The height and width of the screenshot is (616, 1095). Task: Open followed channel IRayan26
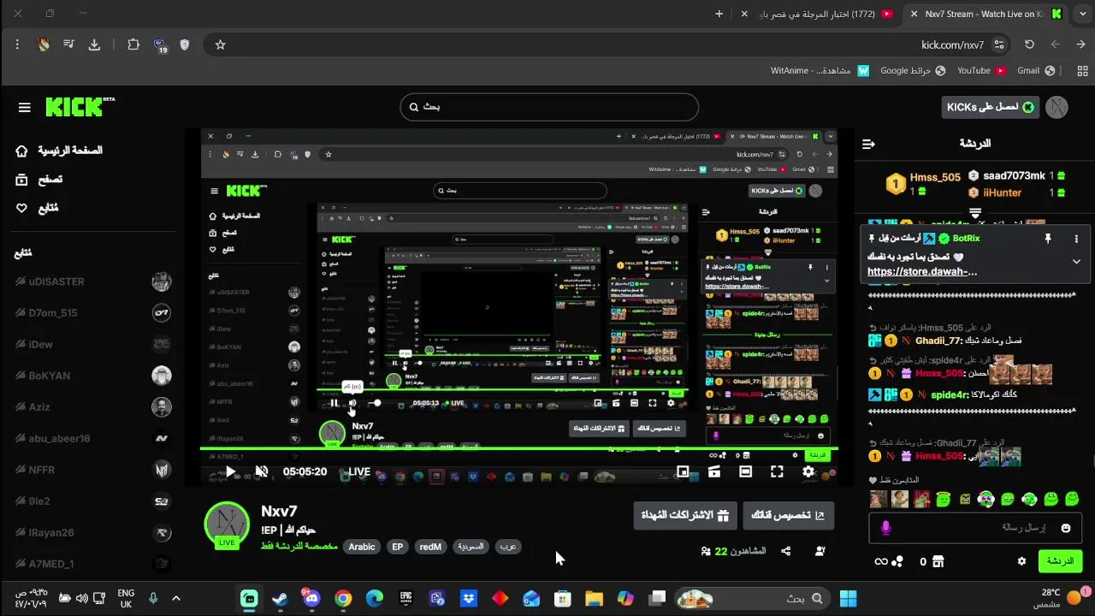[94, 532]
